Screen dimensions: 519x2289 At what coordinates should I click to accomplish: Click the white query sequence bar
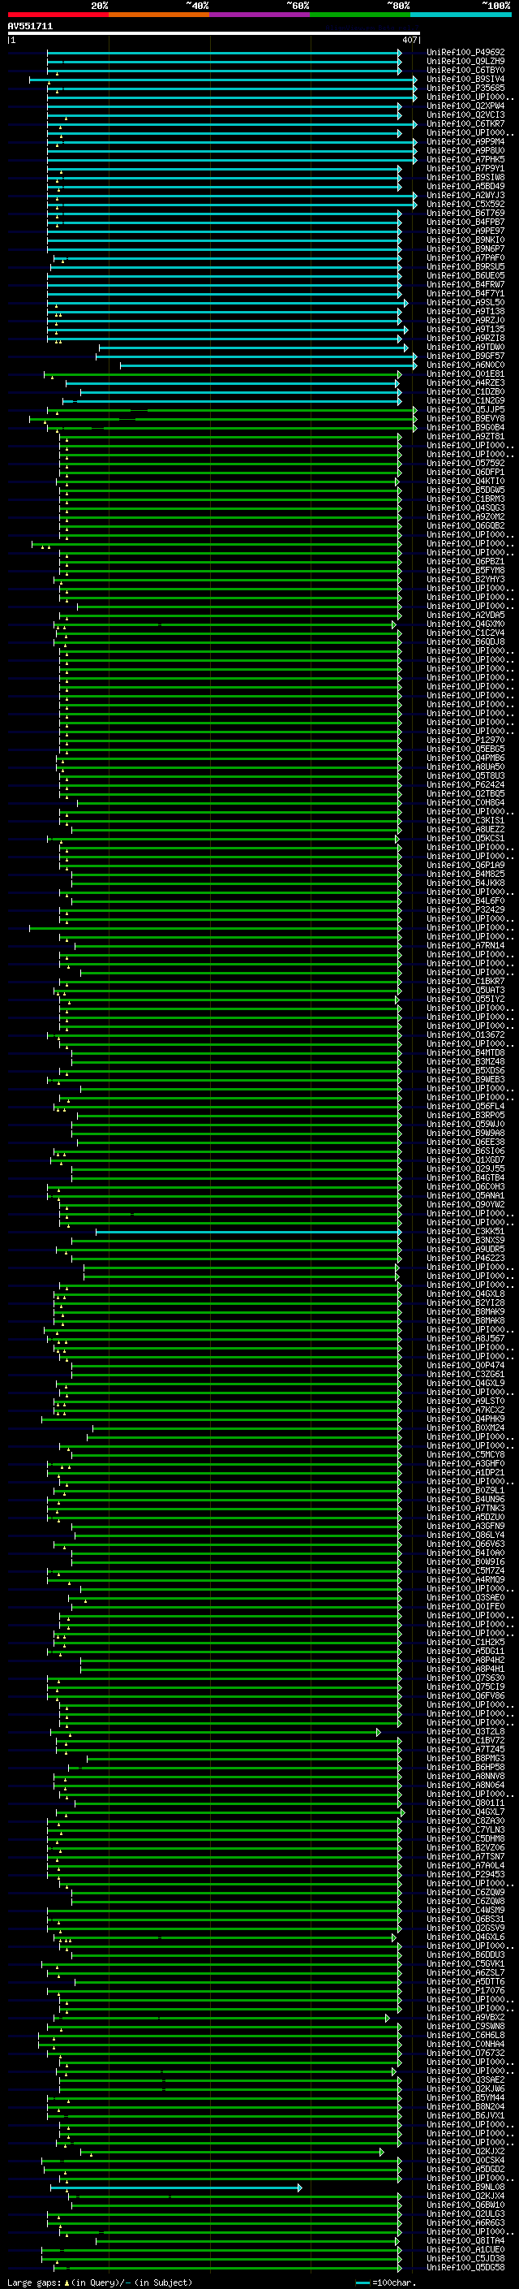[x=214, y=34]
